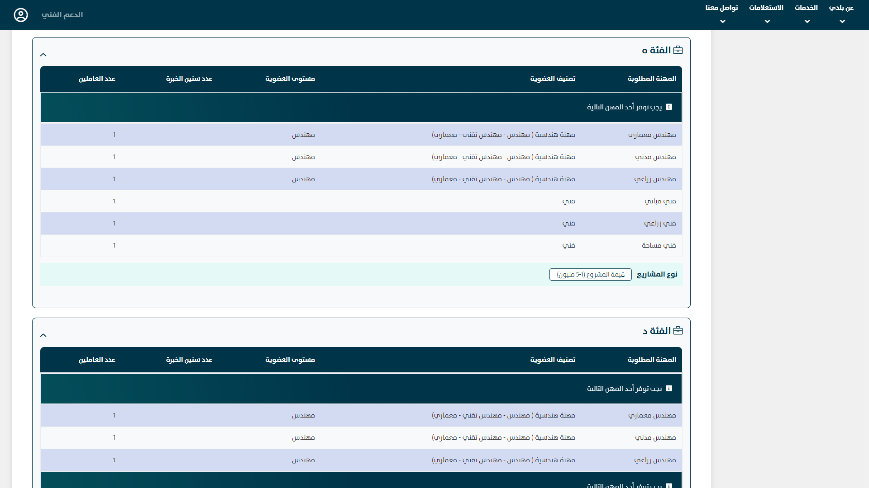869x488 pixels.
Task: Click the قيمة المشروع (1-5 مليون) tag
Action: pos(590,274)
